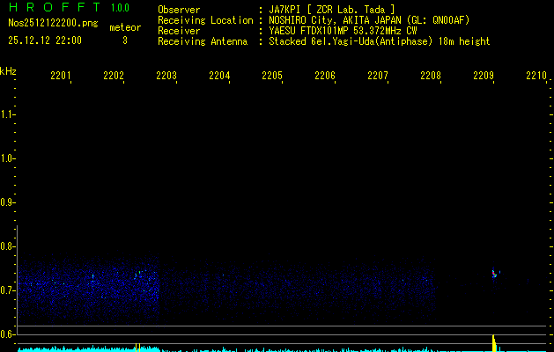
Task: Click the kHz unit label
Action: (x=8, y=70)
